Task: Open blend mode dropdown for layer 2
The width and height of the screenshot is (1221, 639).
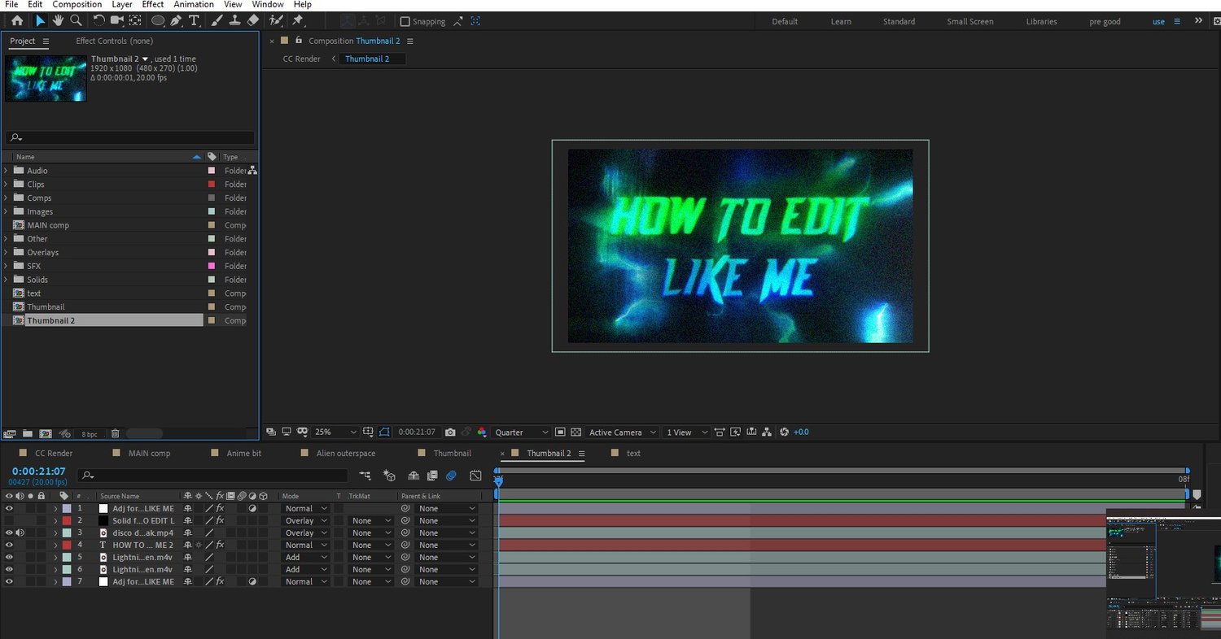Action: pyautogui.click(x=305, y=521)
